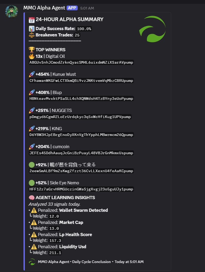Click the Blup token name

(57, 92)
